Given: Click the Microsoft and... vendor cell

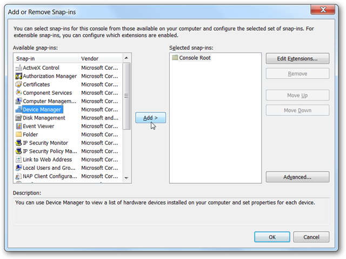Looking at the screenshot, I should (99, 118).
